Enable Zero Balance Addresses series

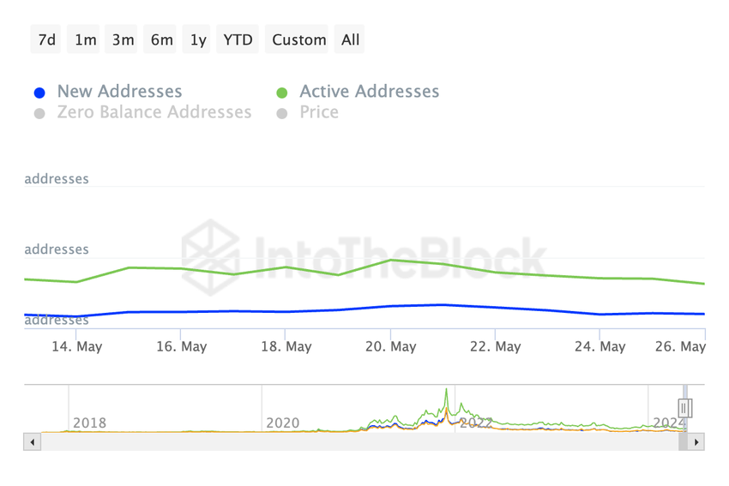coord(154,112)
